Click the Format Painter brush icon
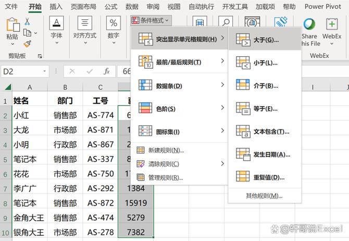Screen dimensions: 349x241 tap(28, 44)
